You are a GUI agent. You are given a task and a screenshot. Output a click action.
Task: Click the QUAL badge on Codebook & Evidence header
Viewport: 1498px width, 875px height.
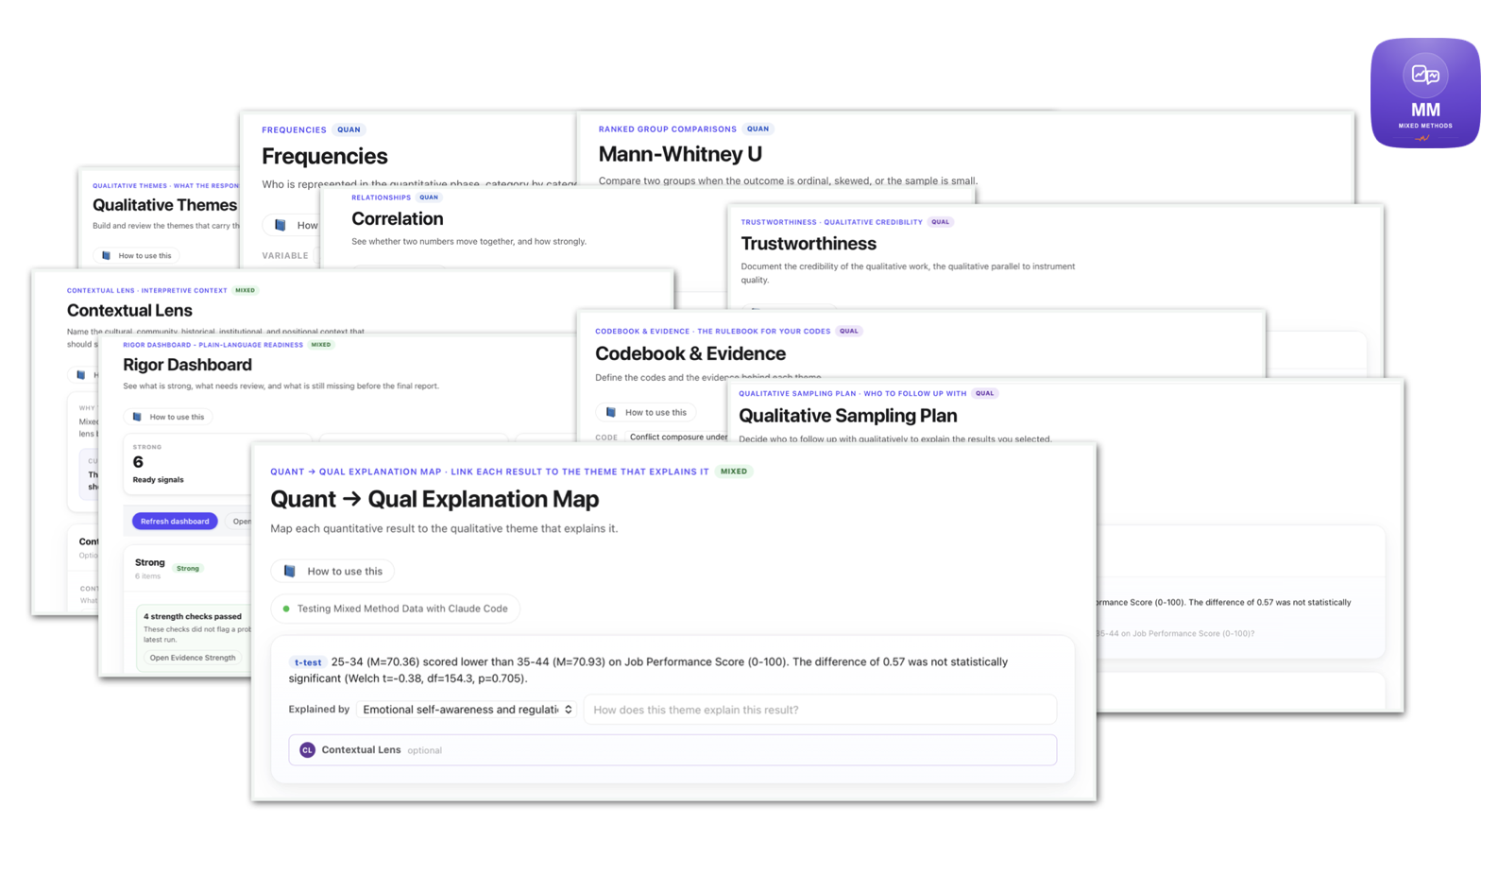(849, 331)
